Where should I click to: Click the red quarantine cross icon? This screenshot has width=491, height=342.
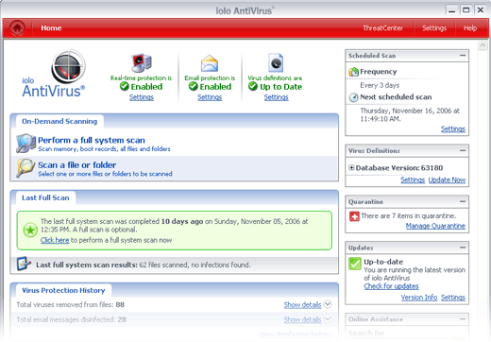[354, 216]
